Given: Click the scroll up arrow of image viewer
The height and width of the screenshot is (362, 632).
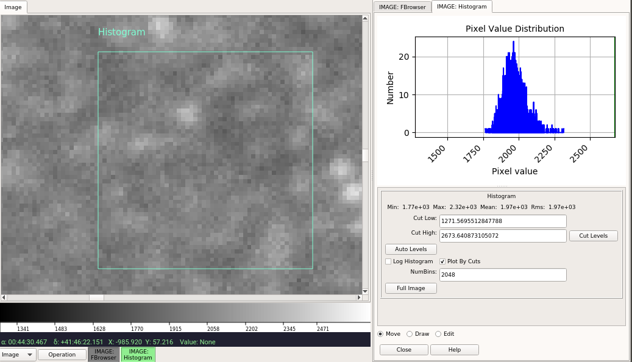Looking at the screenshot, I should tap(365, 18).
